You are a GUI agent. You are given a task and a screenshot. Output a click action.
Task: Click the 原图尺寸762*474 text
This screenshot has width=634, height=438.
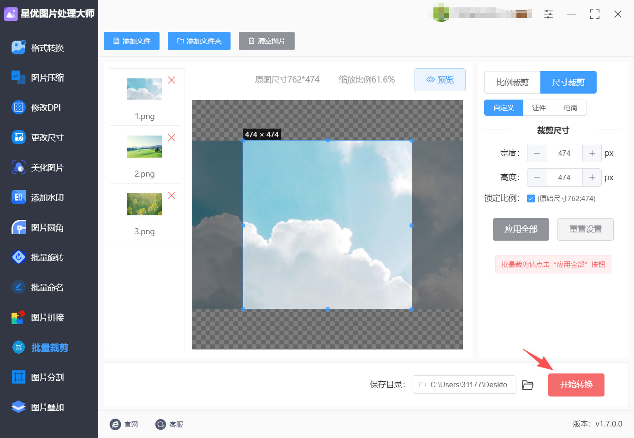tap(287, 80)
